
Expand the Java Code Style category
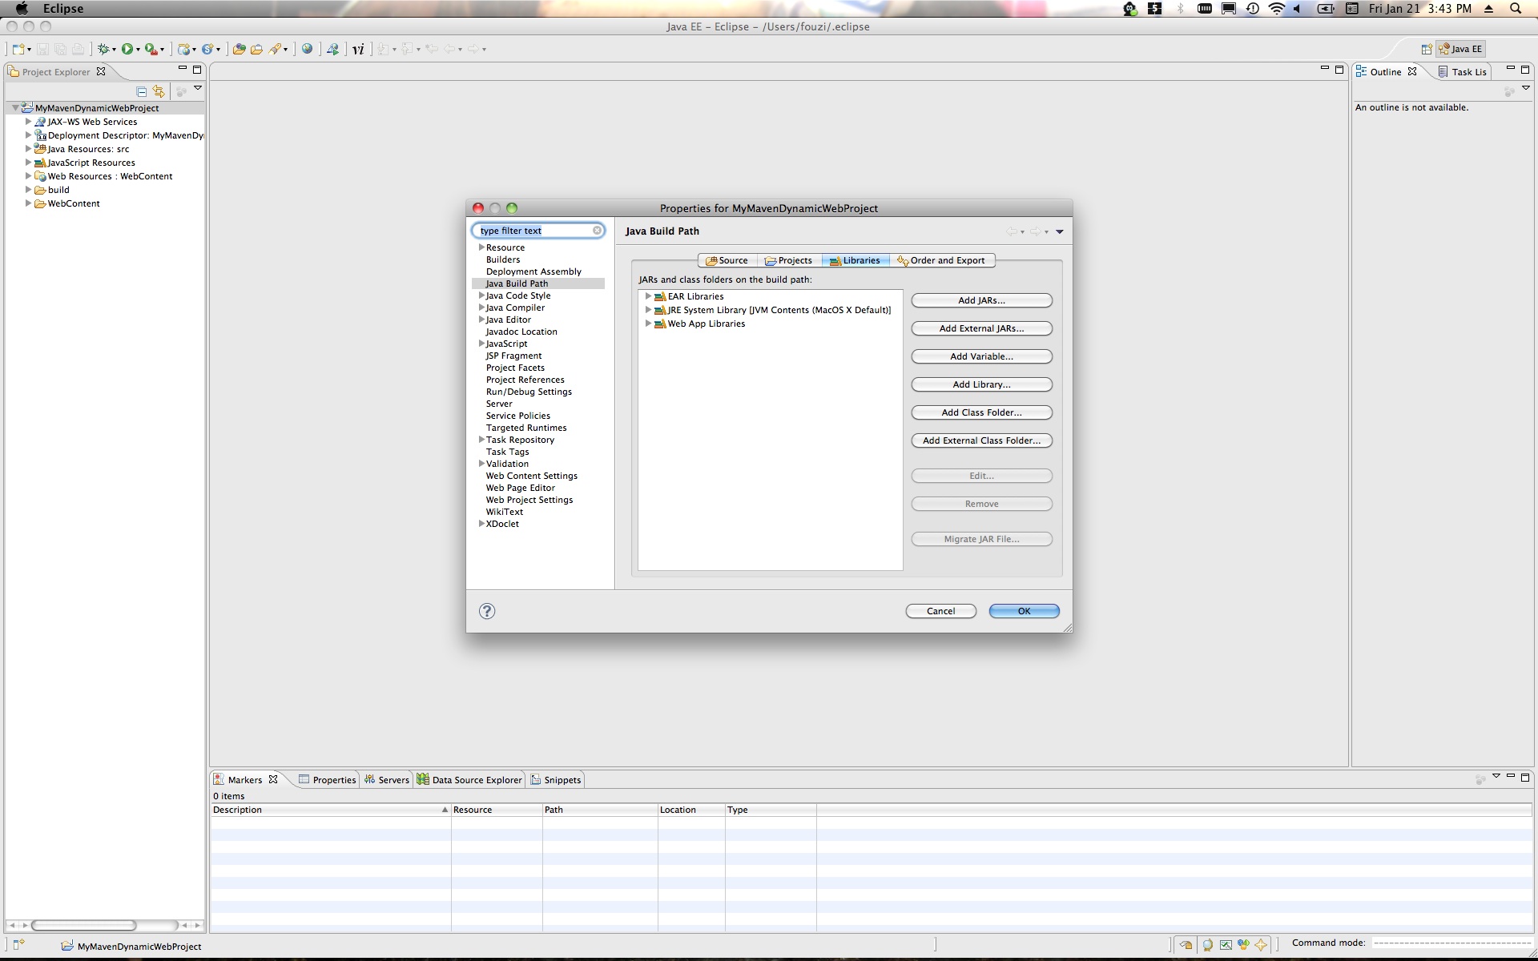pos(481,296)
